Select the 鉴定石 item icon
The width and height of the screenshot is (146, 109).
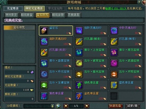44,30
